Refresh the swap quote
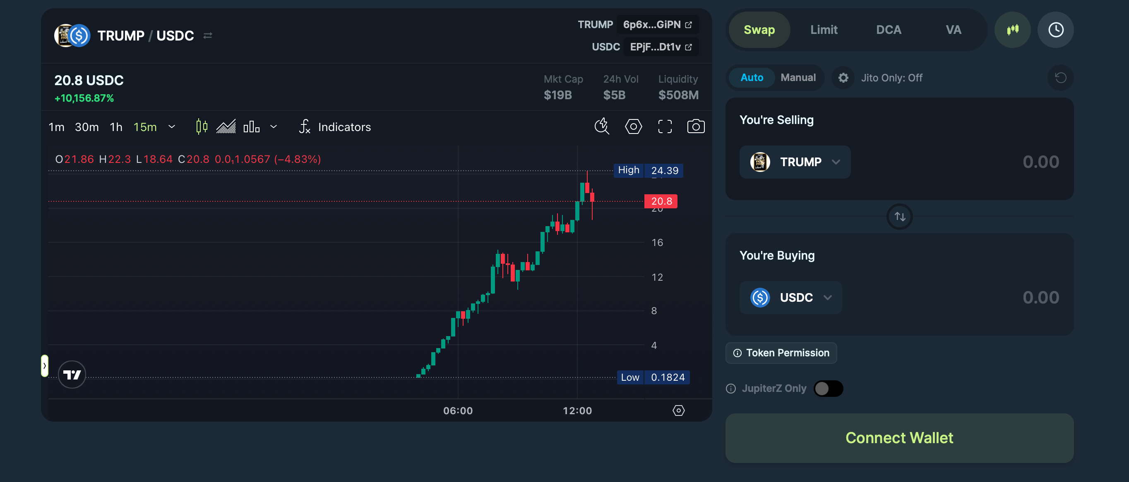The height and width of the screenshot is (482, 1129). coord(1061,77)
